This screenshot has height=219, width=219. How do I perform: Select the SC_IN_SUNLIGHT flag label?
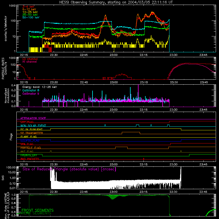tap(31, 129)
